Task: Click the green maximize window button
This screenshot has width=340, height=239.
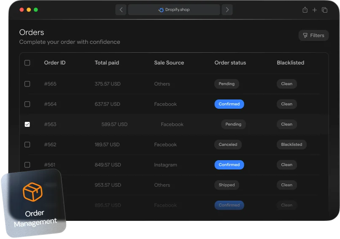Action: point(36,10)
